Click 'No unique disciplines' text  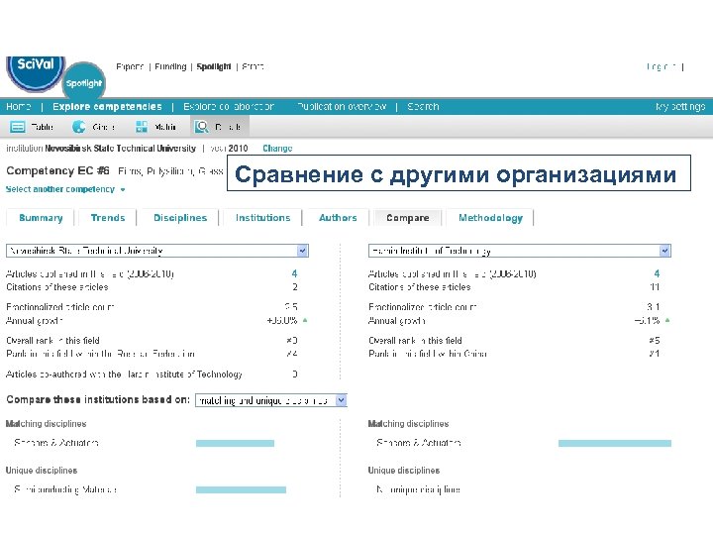pyautogui.click(x=418, y=489)
